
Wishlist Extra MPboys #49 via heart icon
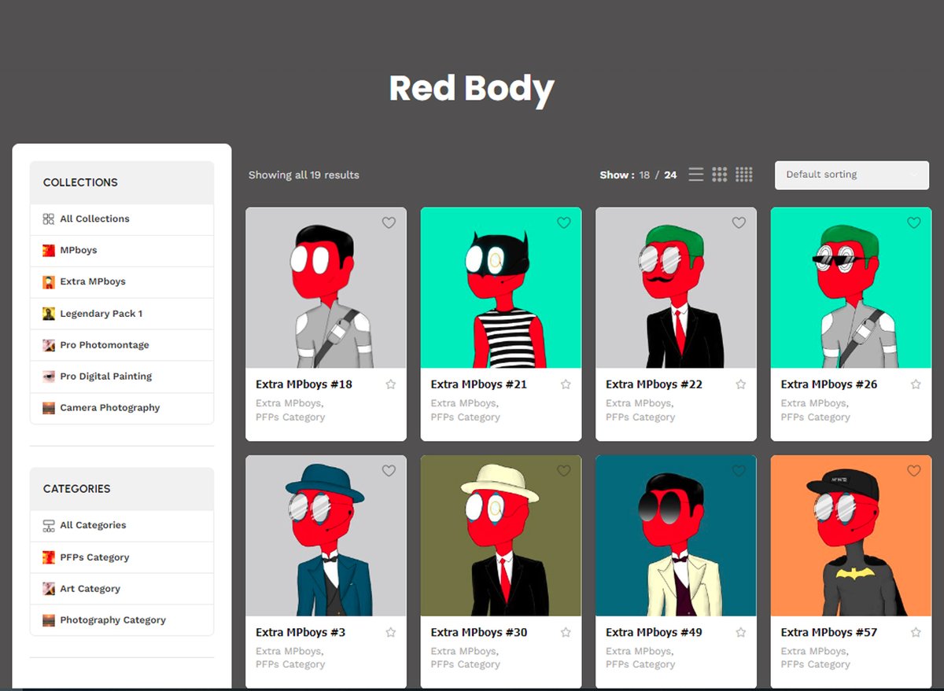[x=739, y=471]
